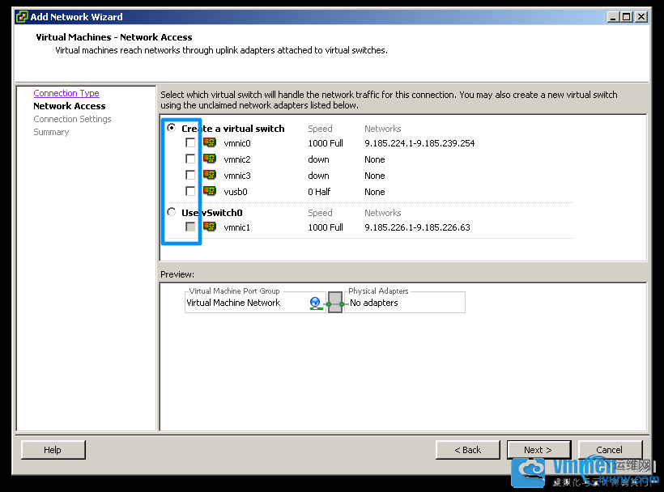Click the Add Network Wizard title bar icon

click(22, 17)
